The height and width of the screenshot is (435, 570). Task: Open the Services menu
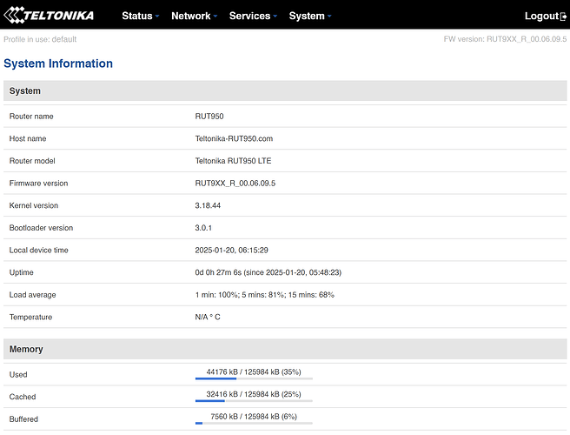pyautogui.click(x=253, y=16)
